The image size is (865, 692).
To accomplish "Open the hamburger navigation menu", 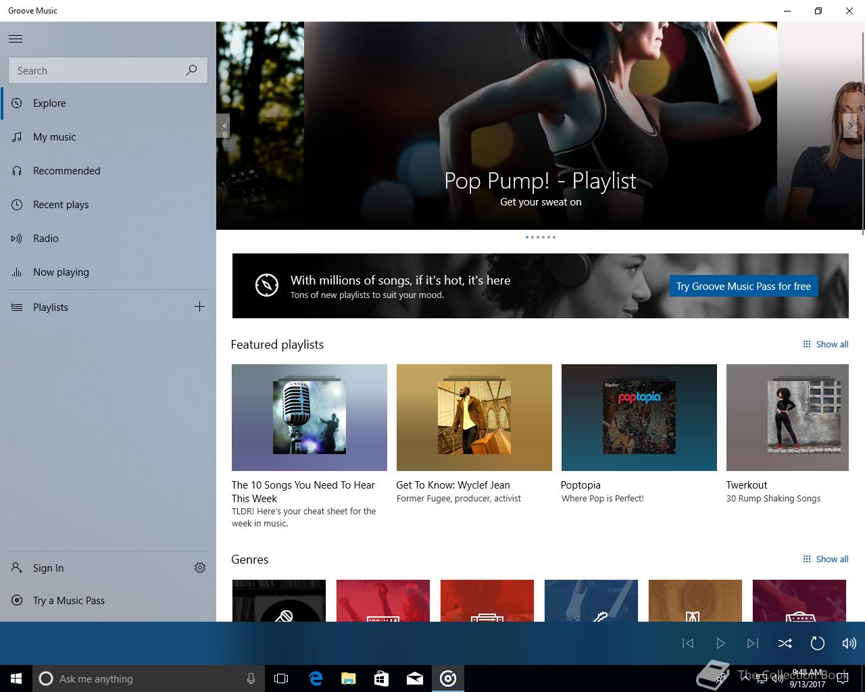I will point(16,39).
